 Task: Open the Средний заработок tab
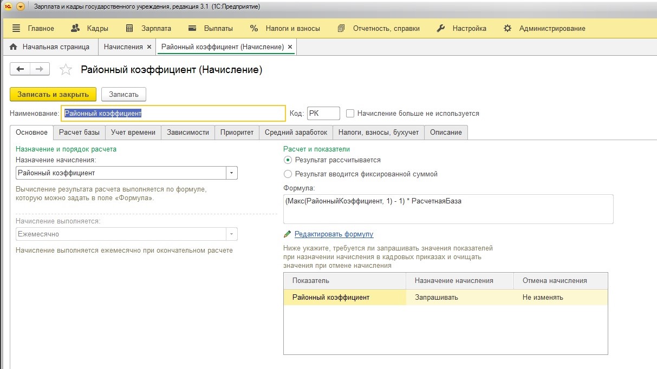296,133
